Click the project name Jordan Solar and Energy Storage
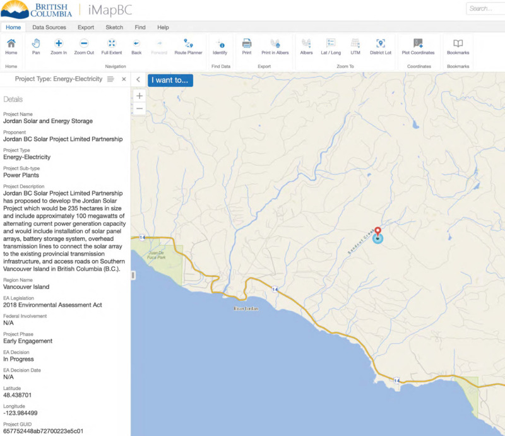The image size is (505, 436). point(48,121)
